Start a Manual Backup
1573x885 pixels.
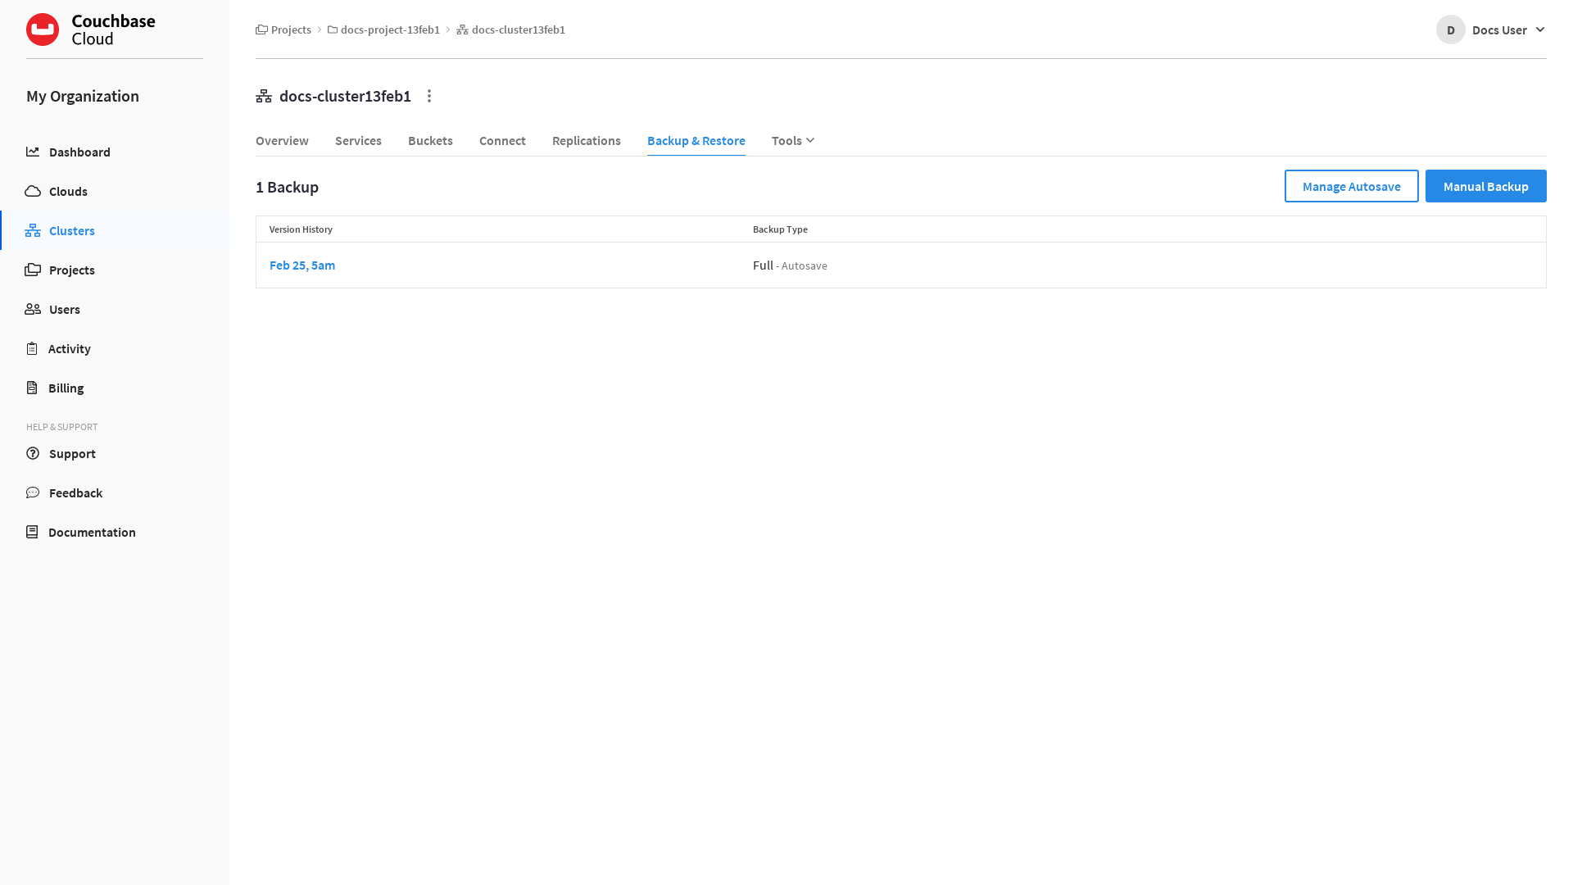point(1485,186)
